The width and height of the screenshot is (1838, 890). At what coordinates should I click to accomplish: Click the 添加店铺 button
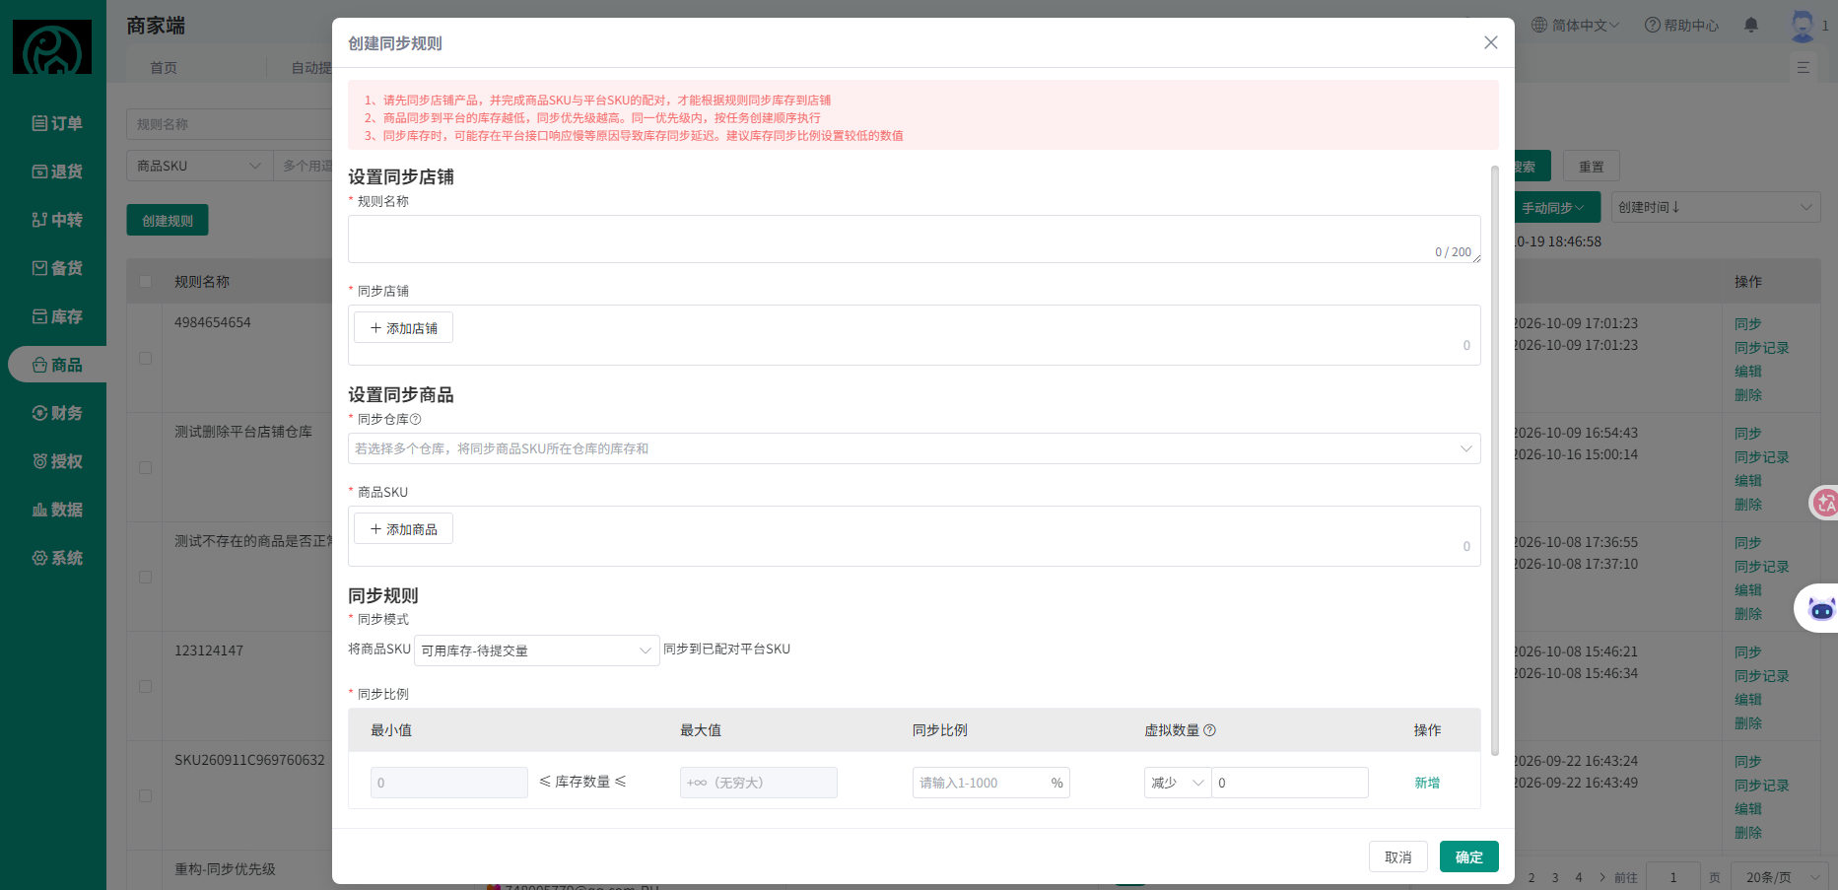[x=403, y=328]
